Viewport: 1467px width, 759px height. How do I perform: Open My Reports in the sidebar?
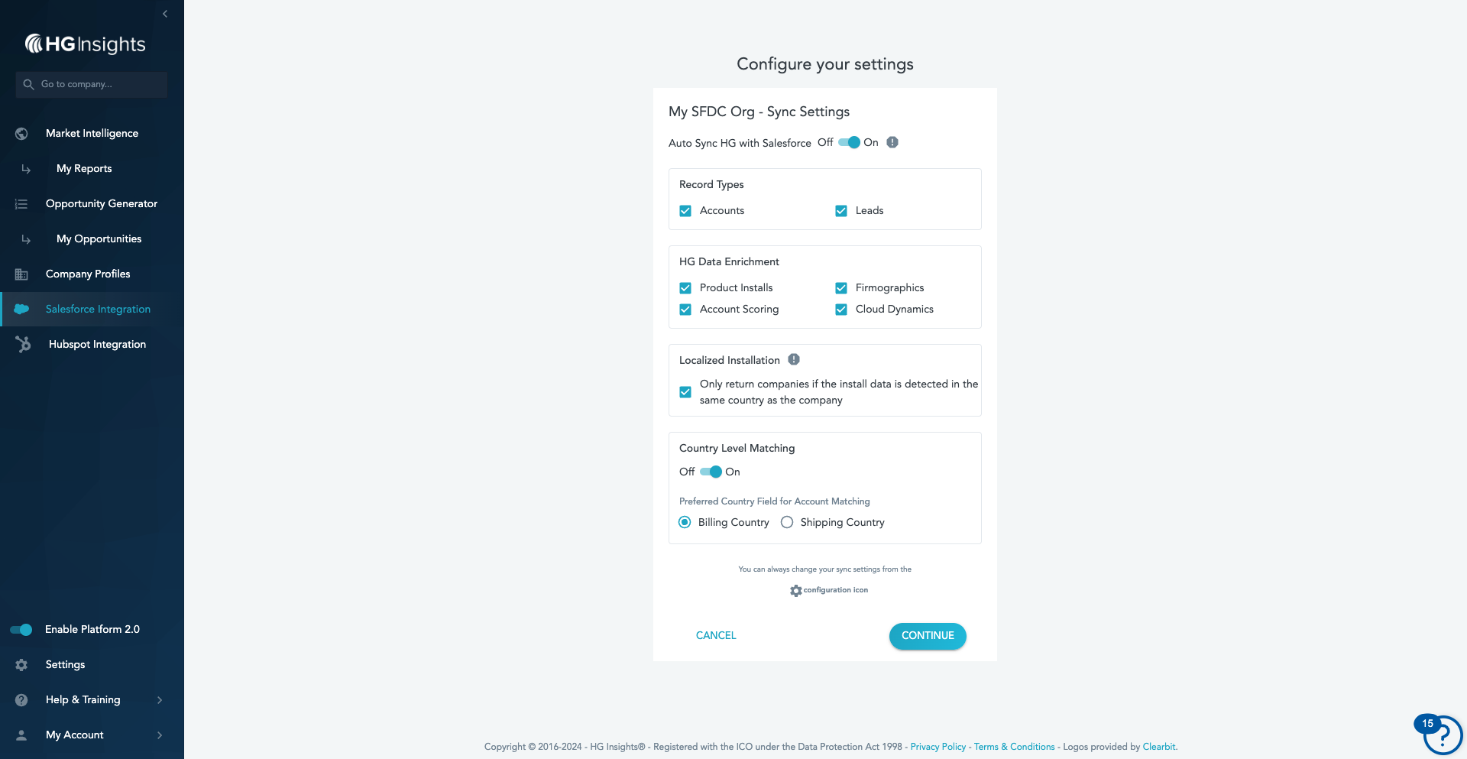pyautogui.click(x=84, y=168)
